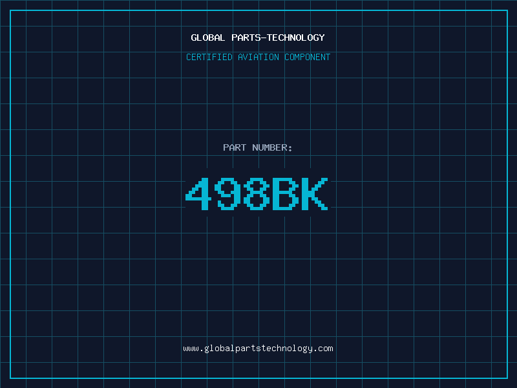
Task: Click the 'PART NUMBER:' label
Action: [258, 147]
